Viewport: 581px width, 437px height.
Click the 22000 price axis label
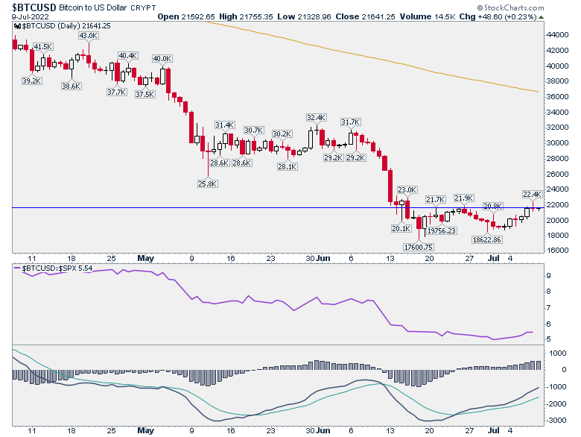pos(558,205)
